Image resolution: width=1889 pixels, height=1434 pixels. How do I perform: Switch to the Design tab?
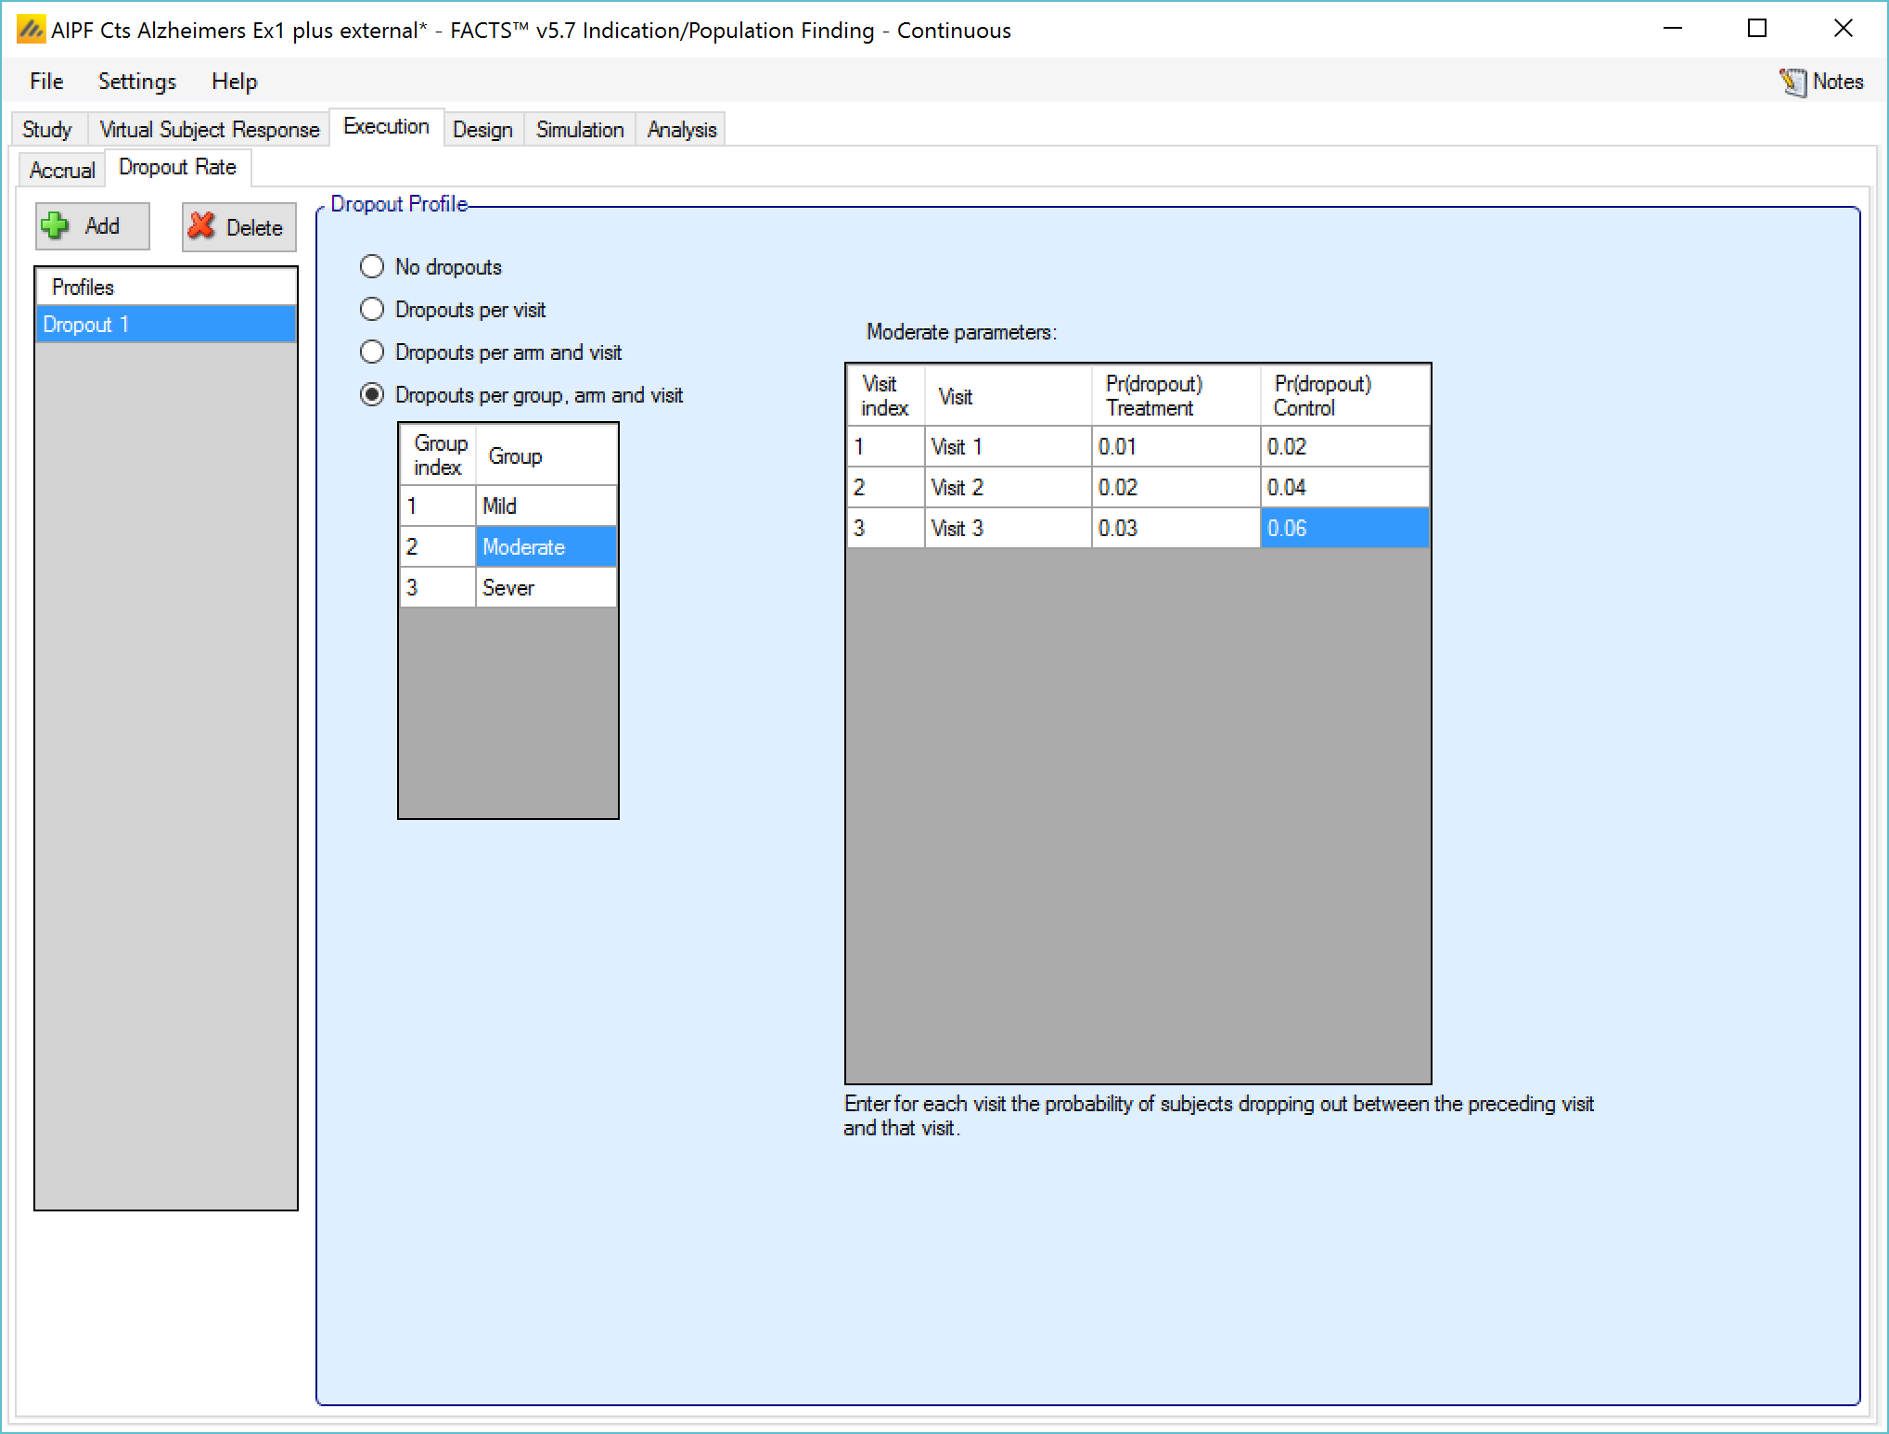click(482, 130)
